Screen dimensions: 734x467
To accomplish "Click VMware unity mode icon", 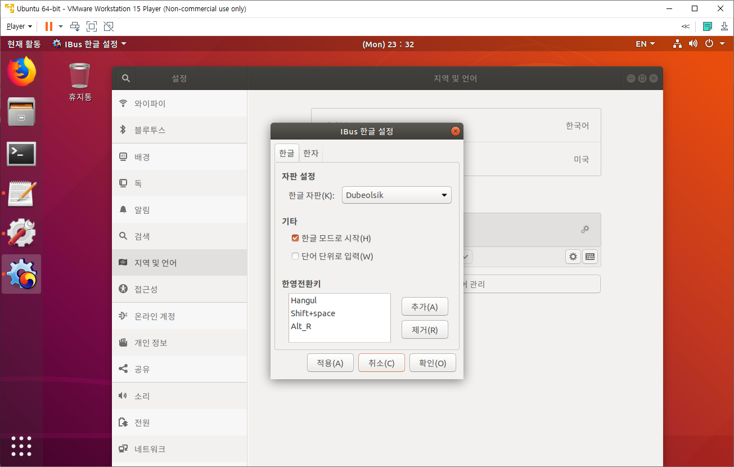I will [x=109, y=26].
